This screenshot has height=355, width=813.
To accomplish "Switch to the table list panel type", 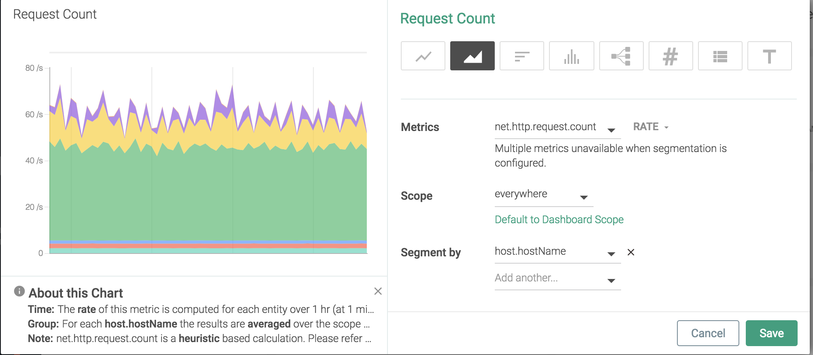I will click(x=720, y=56).
